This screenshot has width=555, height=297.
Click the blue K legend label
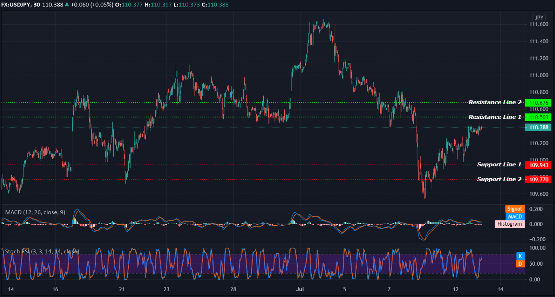tap(520, 256)
